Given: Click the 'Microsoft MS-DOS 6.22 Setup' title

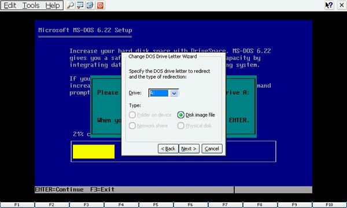Looking at the screenshot, I should click(x=85, y=30).
